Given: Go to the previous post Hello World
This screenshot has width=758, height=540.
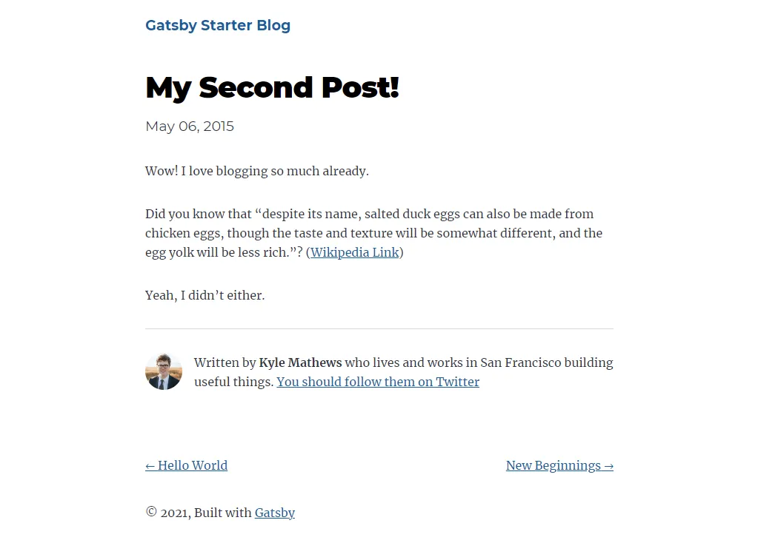Looking at the screenshot, I should [x=186, y=465].
